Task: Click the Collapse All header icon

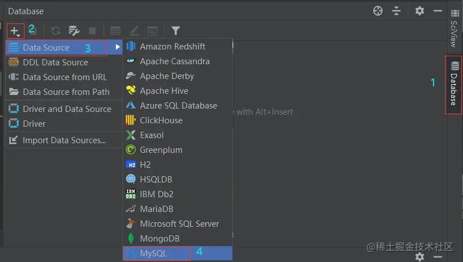Action: pyautogui.click(x=396, y=11)
